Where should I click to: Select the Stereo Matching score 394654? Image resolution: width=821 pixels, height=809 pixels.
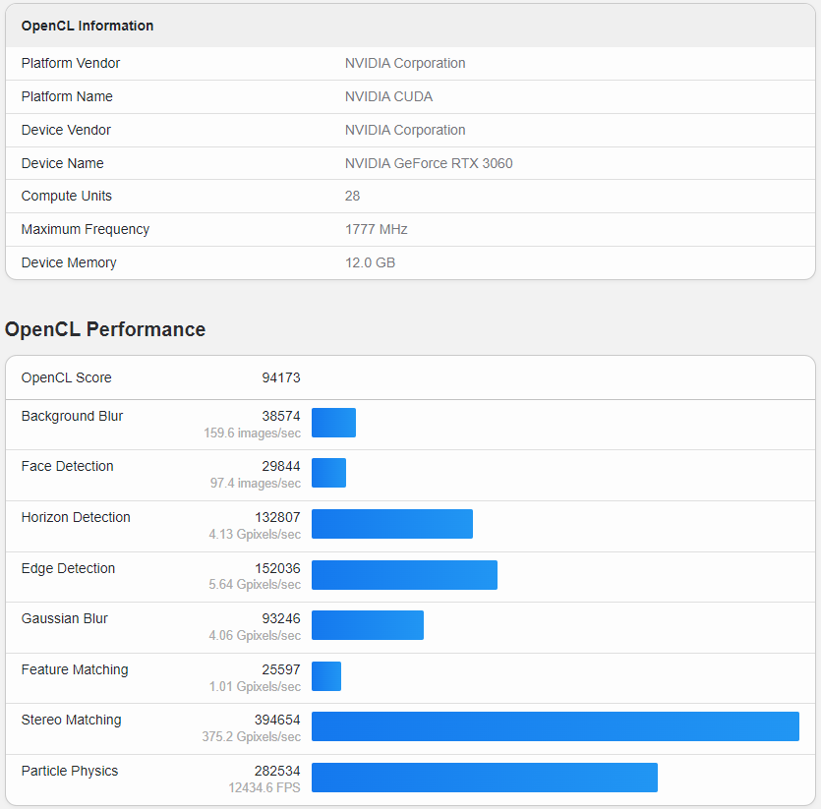[281, 720]
